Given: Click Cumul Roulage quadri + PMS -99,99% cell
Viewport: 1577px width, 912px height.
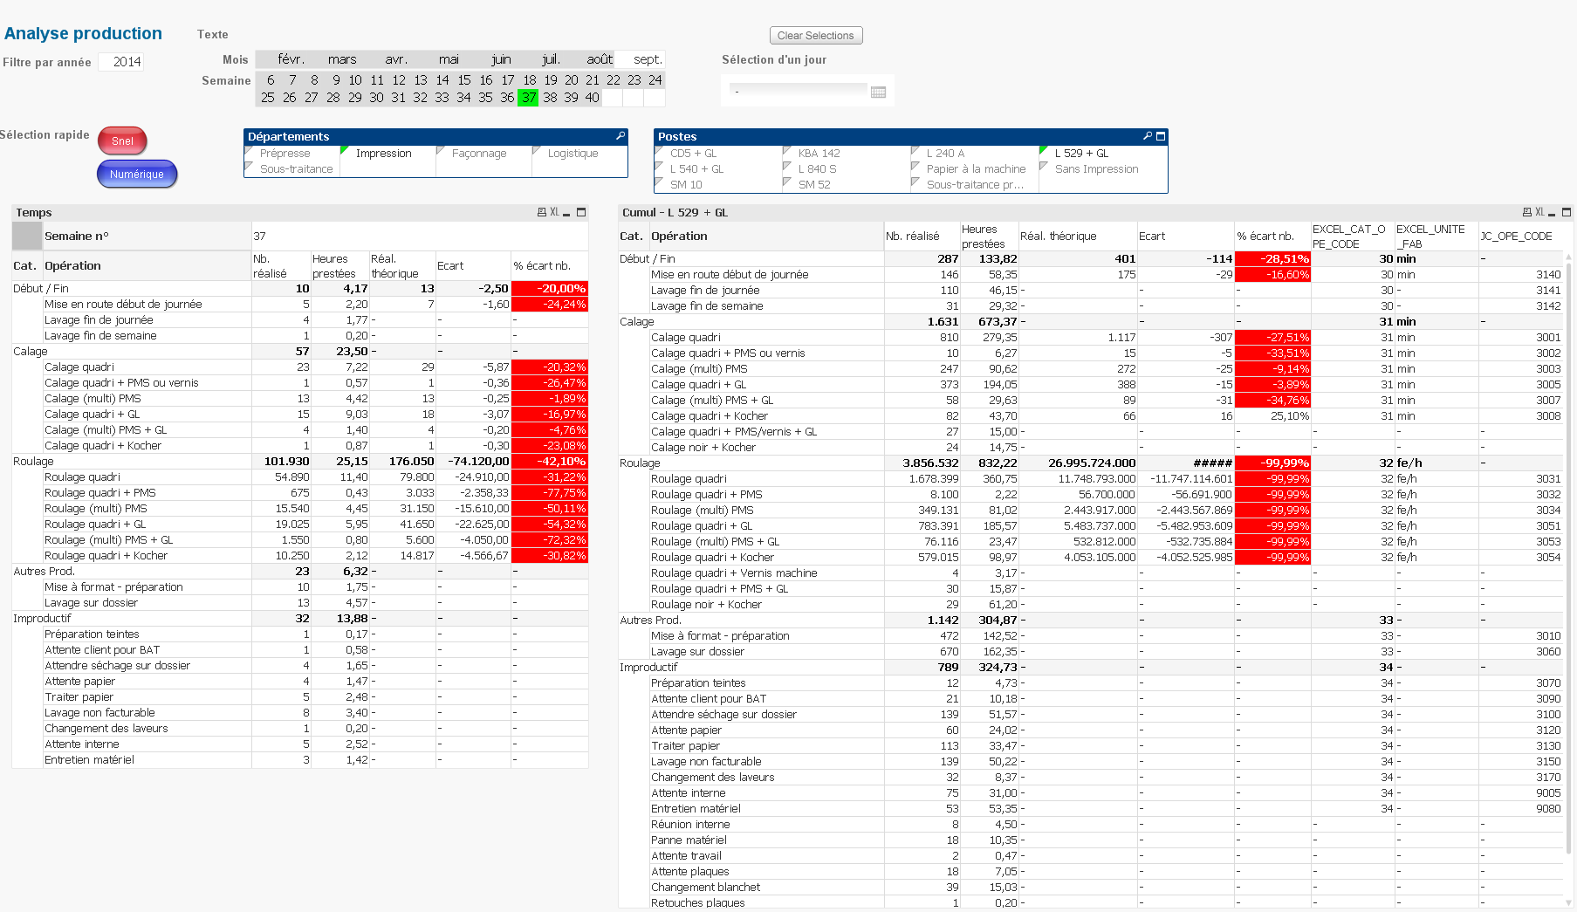Looking at the screenshot, I should point(1272,495).
